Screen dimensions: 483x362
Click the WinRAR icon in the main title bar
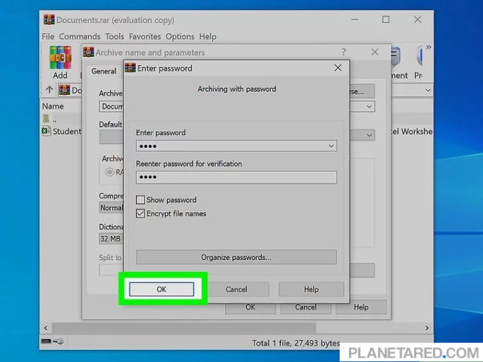point(49,20)
